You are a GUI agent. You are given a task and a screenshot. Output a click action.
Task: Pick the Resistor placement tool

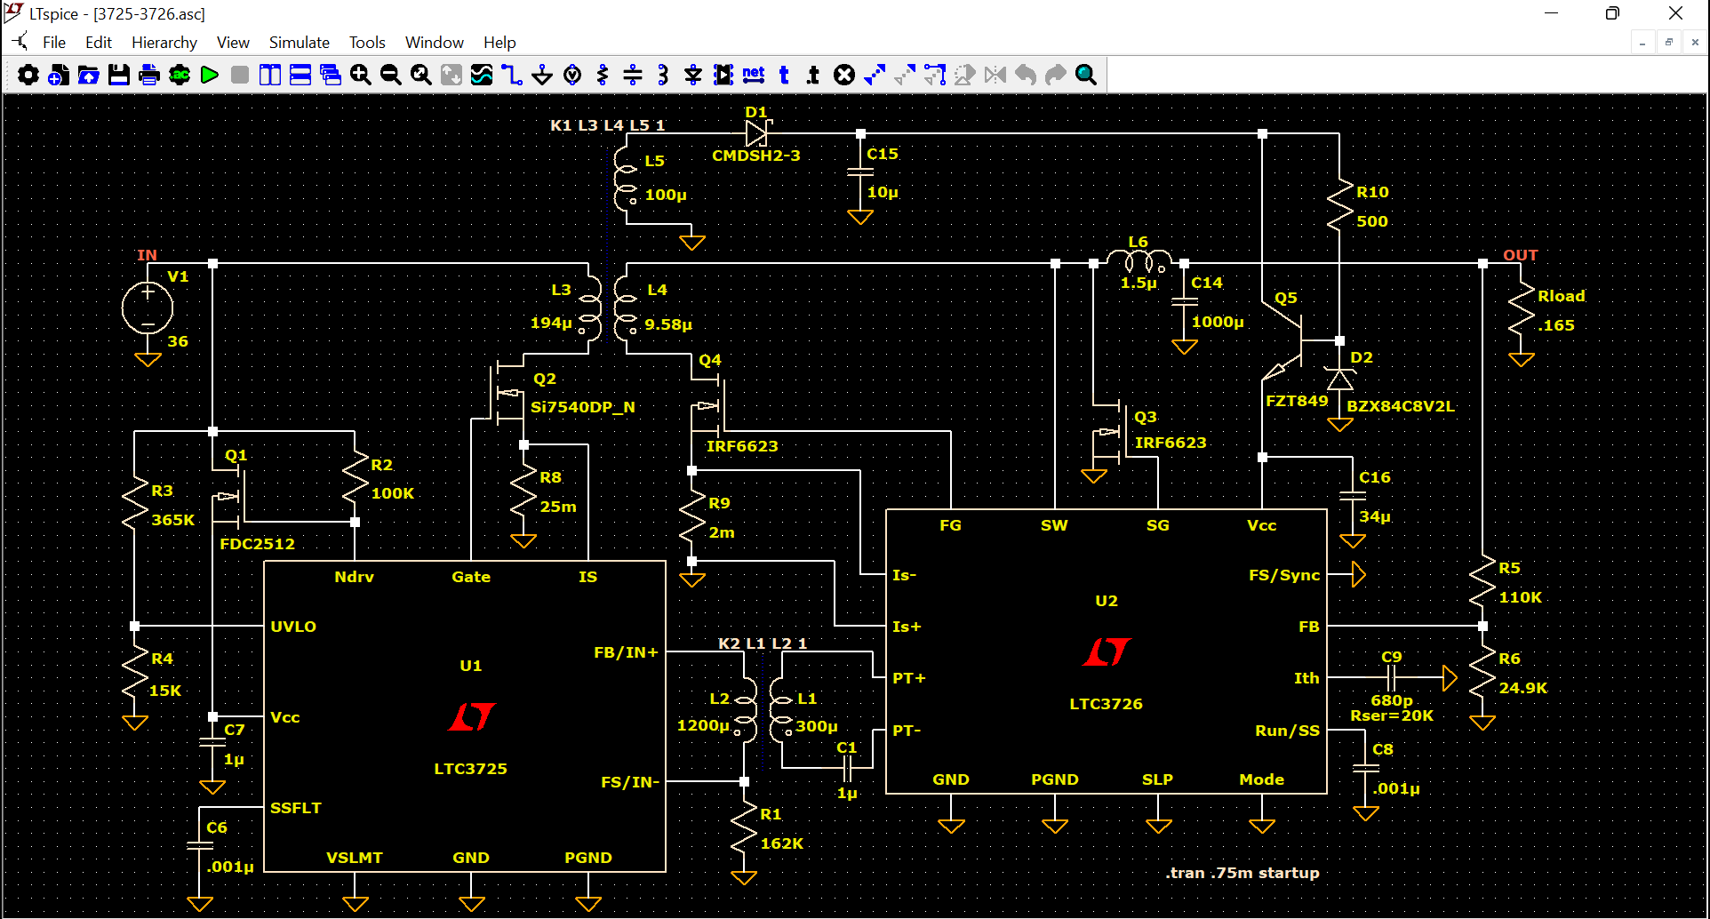[603, 76]
